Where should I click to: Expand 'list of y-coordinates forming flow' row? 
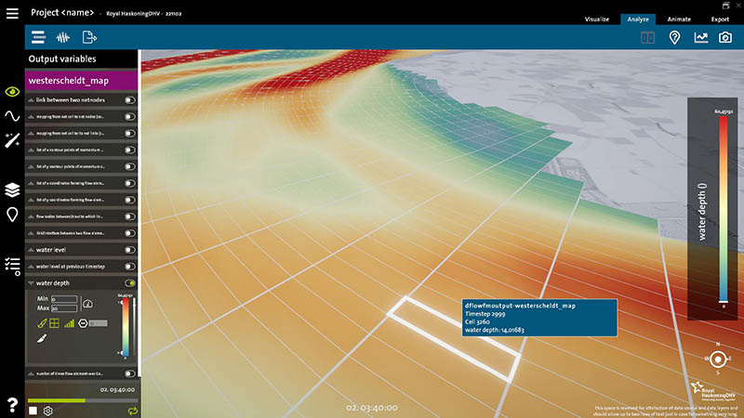(31, 200)
